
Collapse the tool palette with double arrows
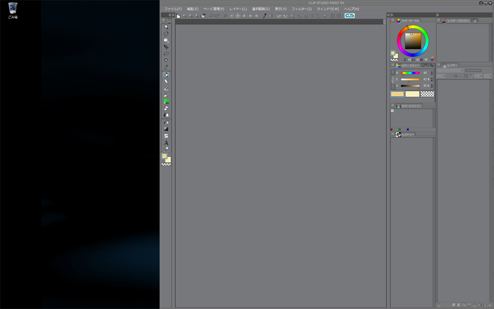point(171,15)
